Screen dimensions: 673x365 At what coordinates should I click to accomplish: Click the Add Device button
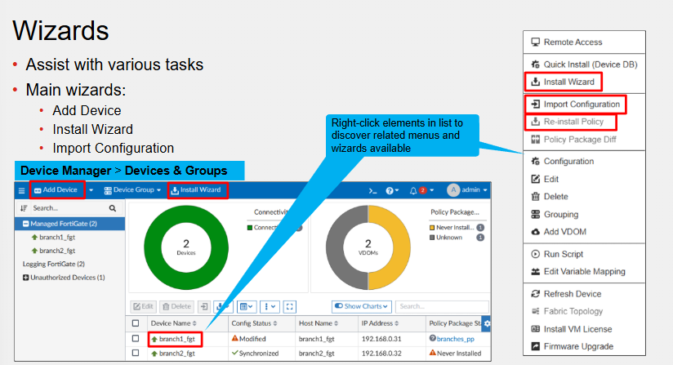[56, 190]
